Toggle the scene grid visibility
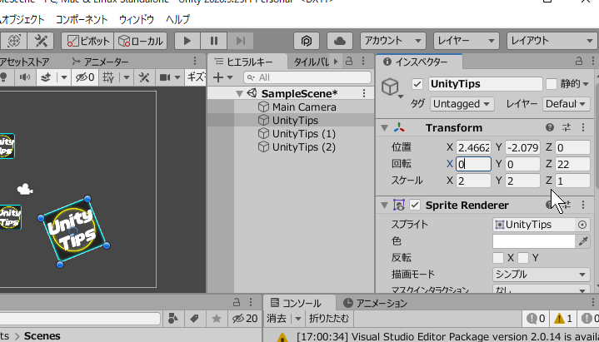599x342 pixels. (x=108, y=77)
